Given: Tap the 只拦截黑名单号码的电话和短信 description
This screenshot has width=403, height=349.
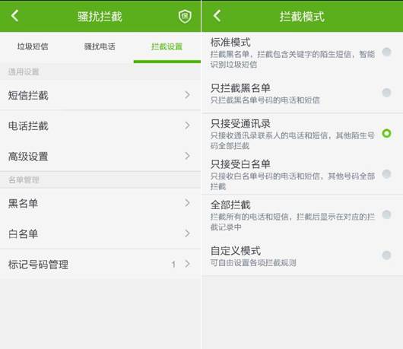Looking at the screenshot, I should pyautogui.click(x=265, y=100).
